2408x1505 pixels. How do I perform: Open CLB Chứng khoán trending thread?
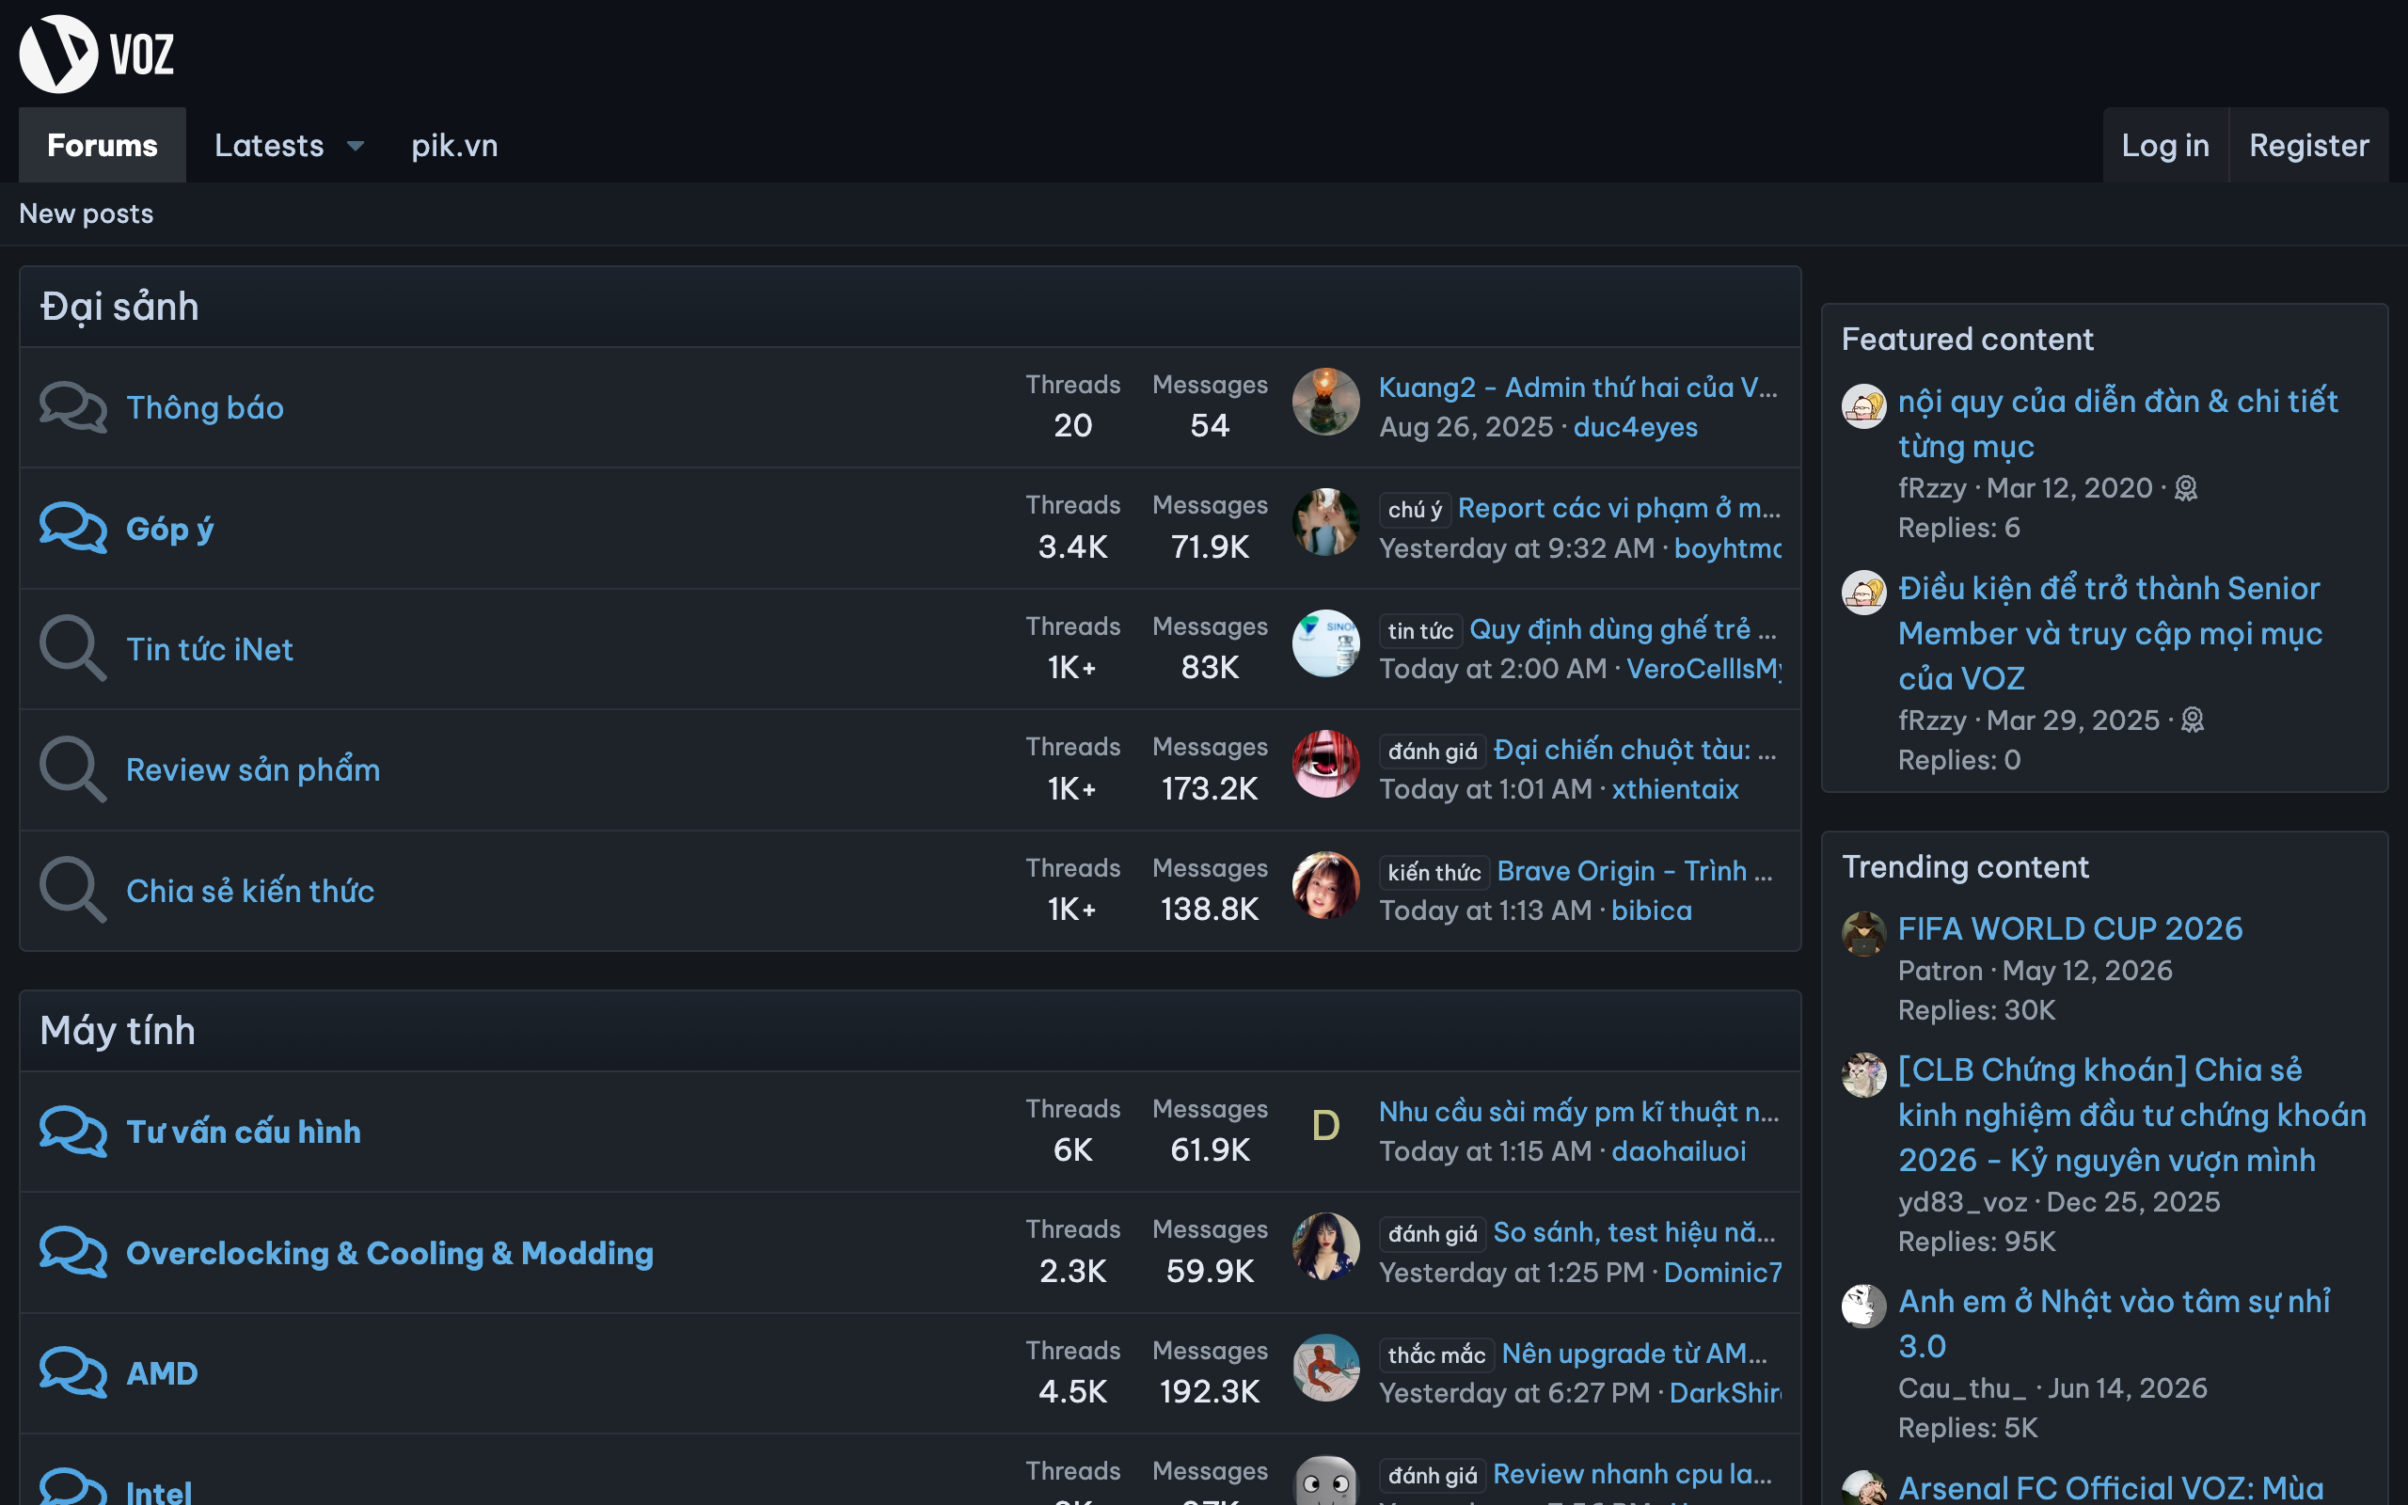(2132, 1115)
